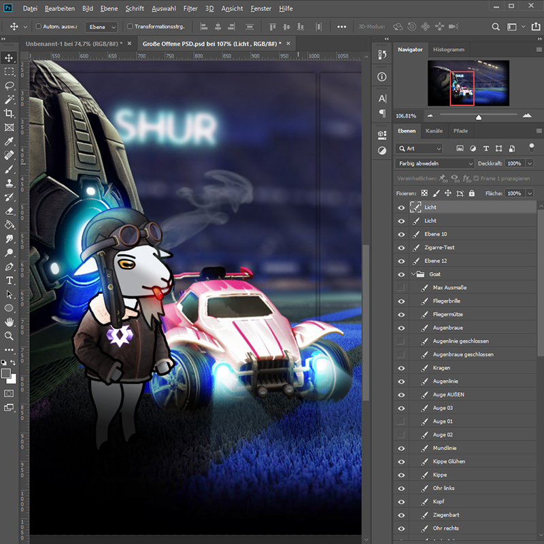Screen dimensions: 544x544
Task: Select the Ellipse shape tool
Action: (9, 308)
